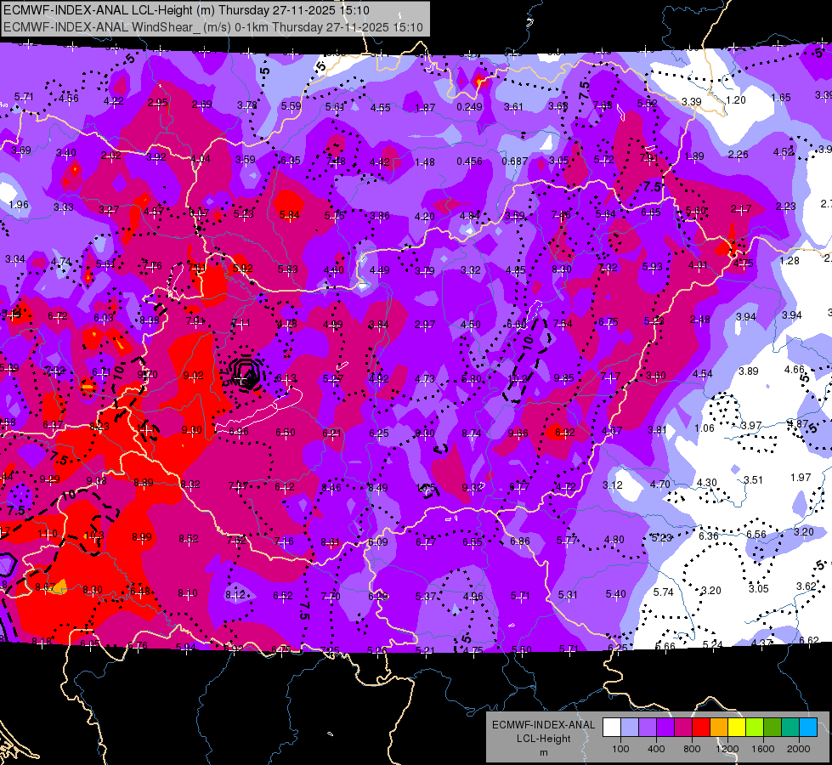
Task: Click the legend tick label 800
Action: pyautogui.click(x=692, y=749)
